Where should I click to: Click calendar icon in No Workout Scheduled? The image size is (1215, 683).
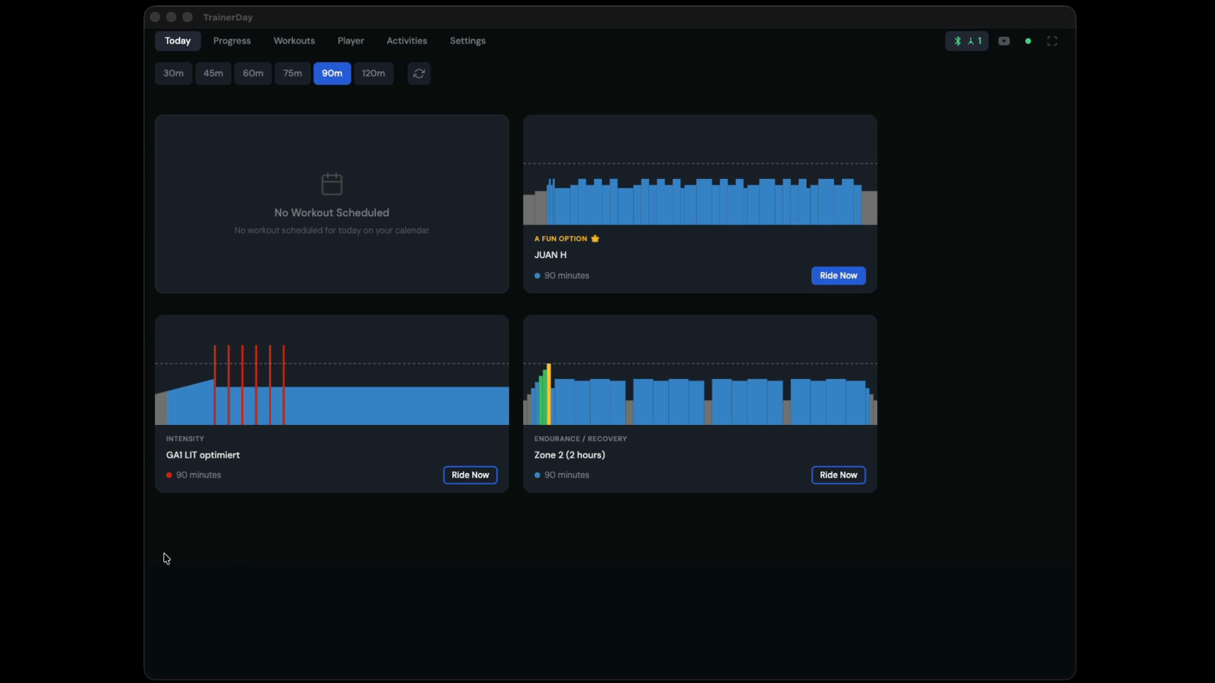click(332, 184)
